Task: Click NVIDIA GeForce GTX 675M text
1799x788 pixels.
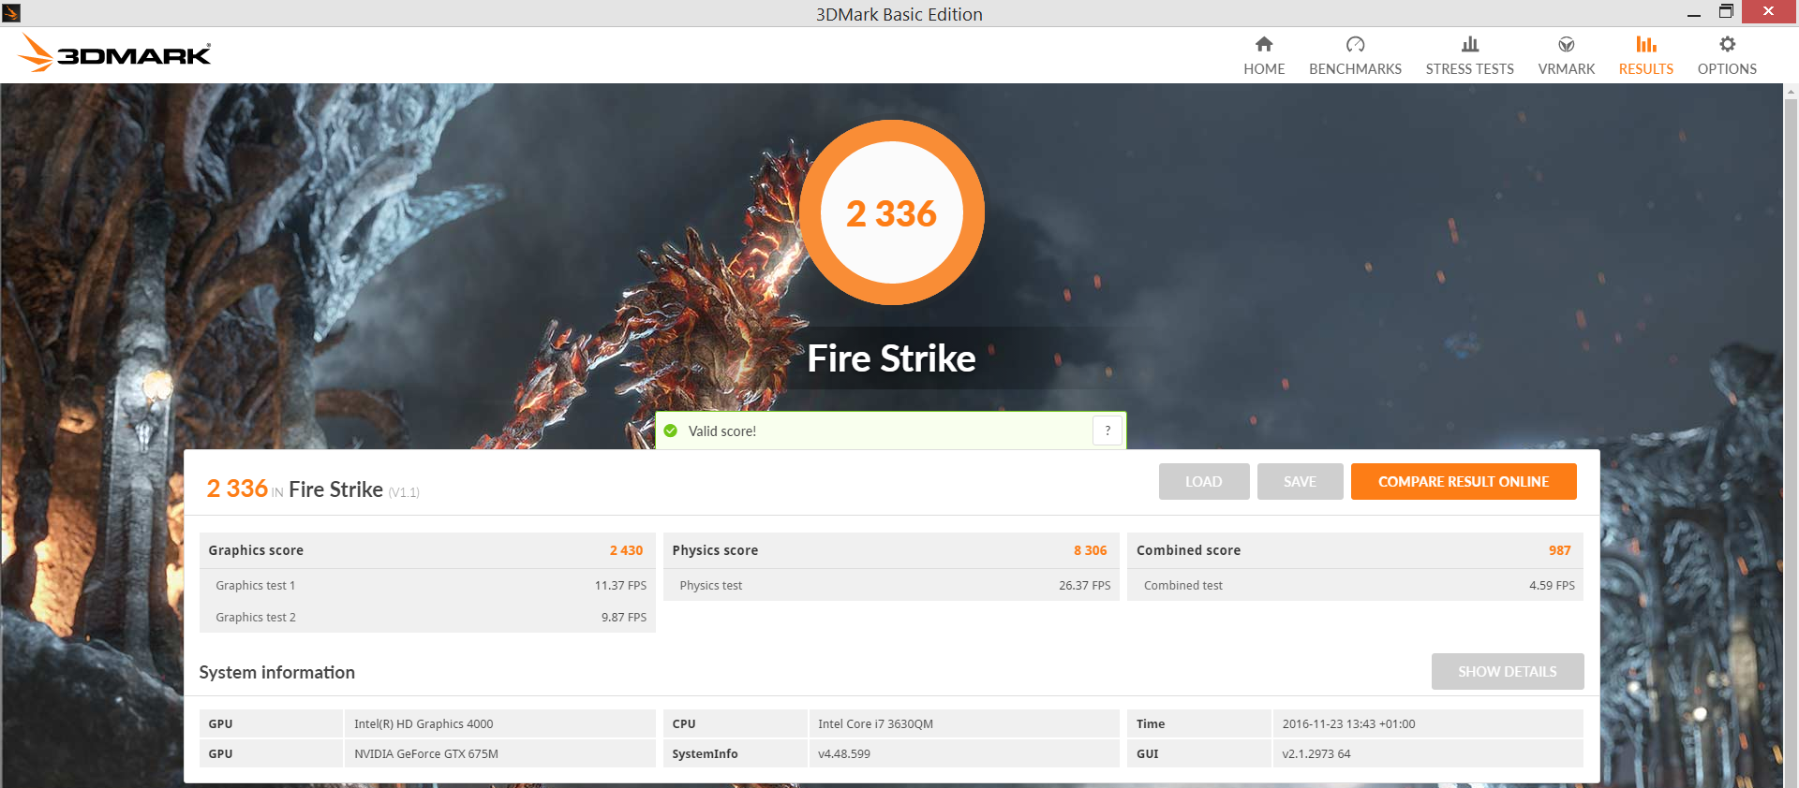Action: click(x=426, y=754)
